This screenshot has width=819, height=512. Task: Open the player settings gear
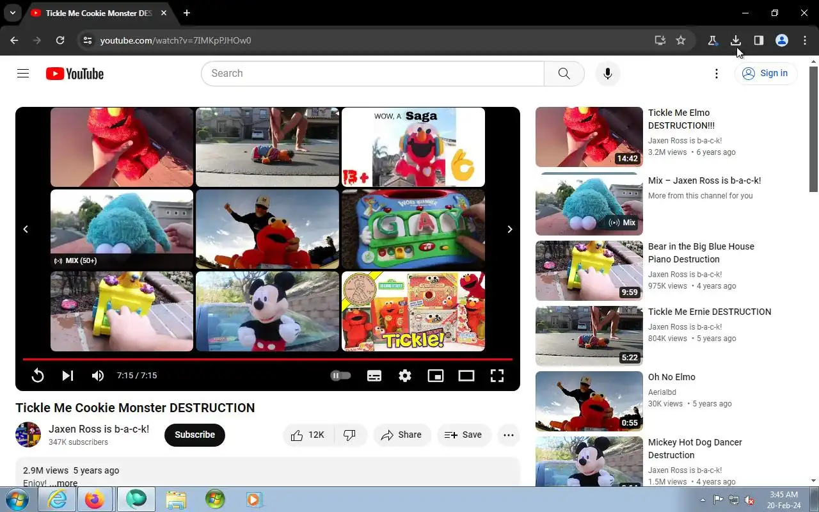point(405,376)
